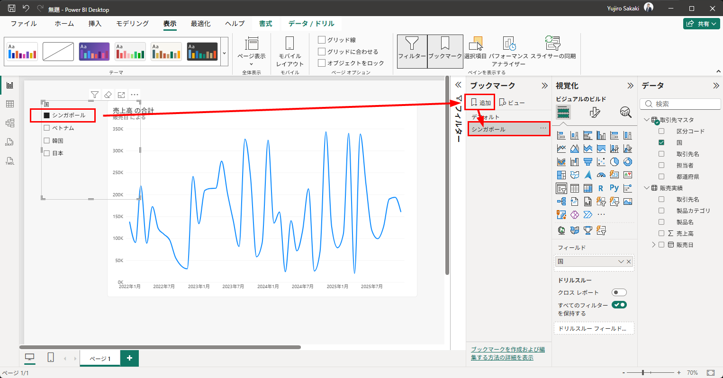
Task: Open focus mode for the slicer
Action: click(x=121, y=95)
